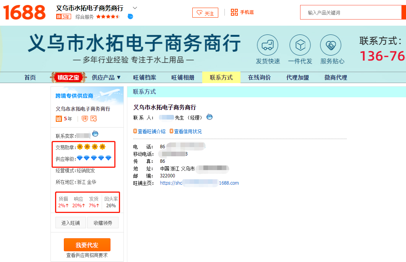Click the Wangwang icon next to 联系卖家

[95, 134]
